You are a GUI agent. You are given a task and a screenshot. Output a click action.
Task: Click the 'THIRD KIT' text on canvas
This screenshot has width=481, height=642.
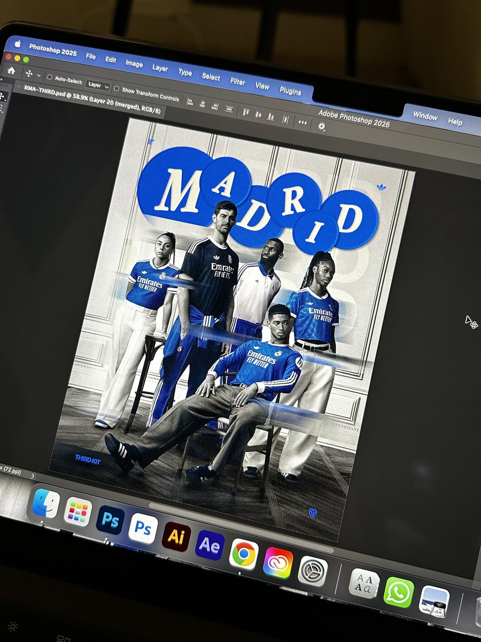coord(88,458)
